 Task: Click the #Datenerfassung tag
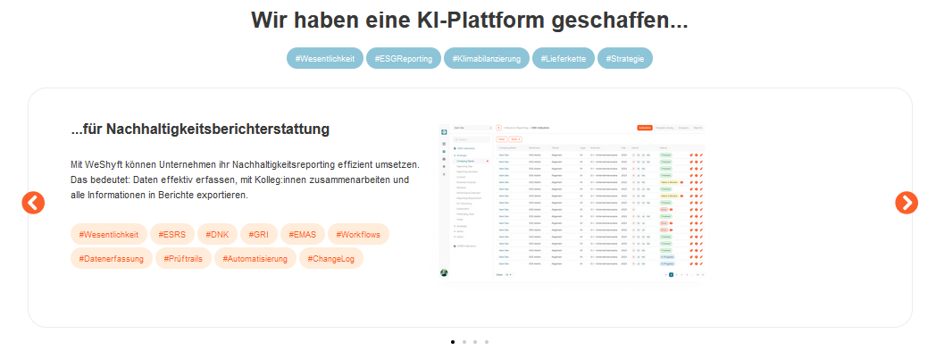[112, 258]
